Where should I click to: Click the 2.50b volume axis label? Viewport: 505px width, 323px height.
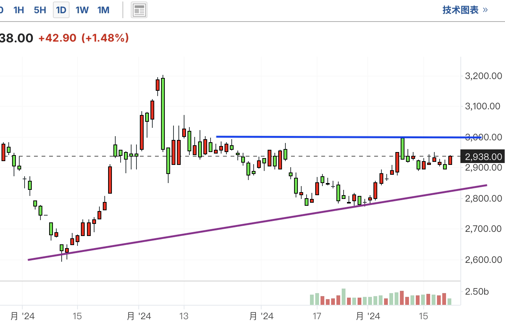pyautogui.click(x=477, y=292)
